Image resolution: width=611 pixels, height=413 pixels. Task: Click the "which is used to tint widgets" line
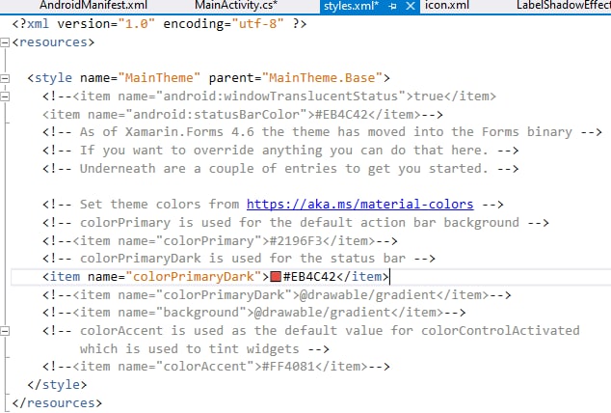pos(204,348)
